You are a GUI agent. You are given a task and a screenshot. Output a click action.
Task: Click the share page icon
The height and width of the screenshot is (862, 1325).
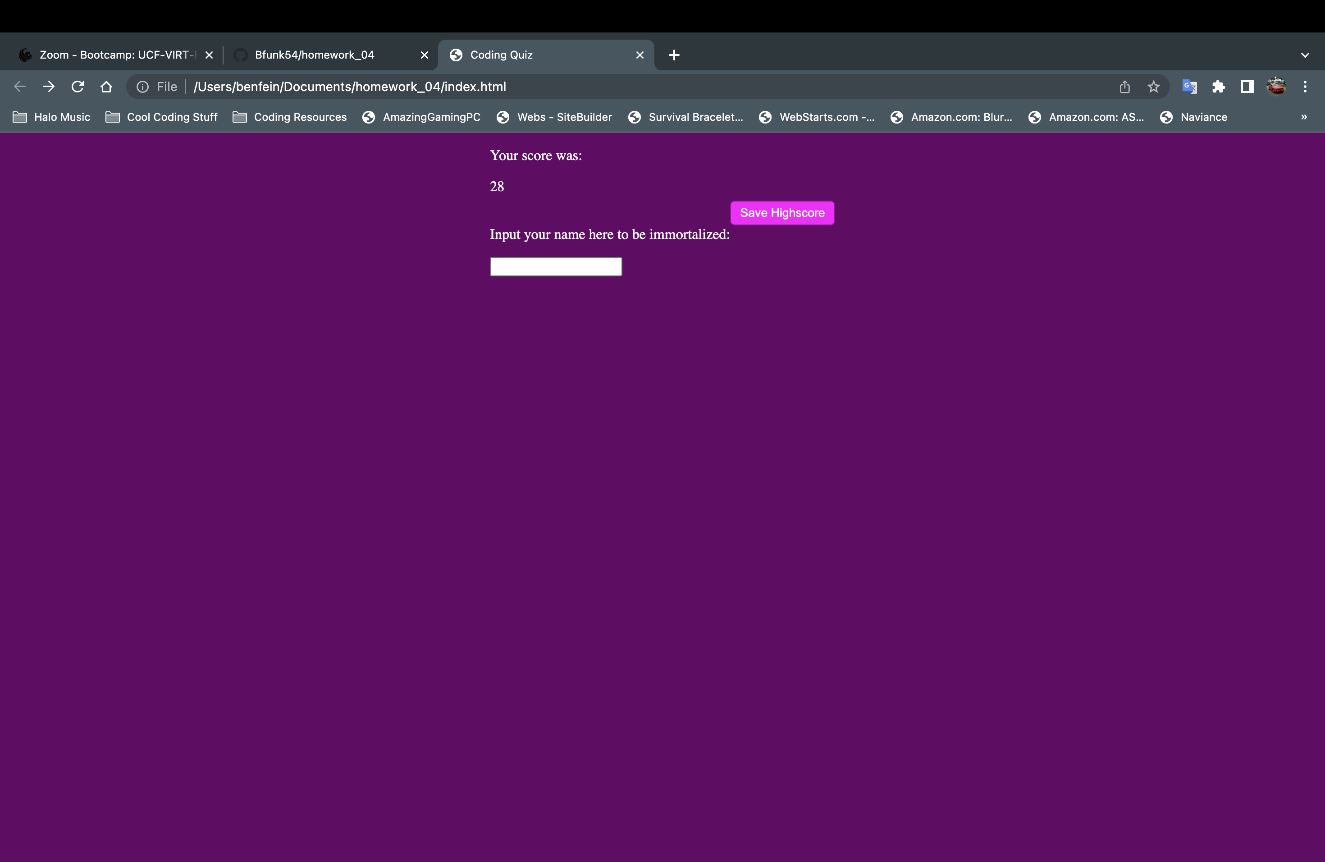pyautogui.click(x=1124, y=87)
